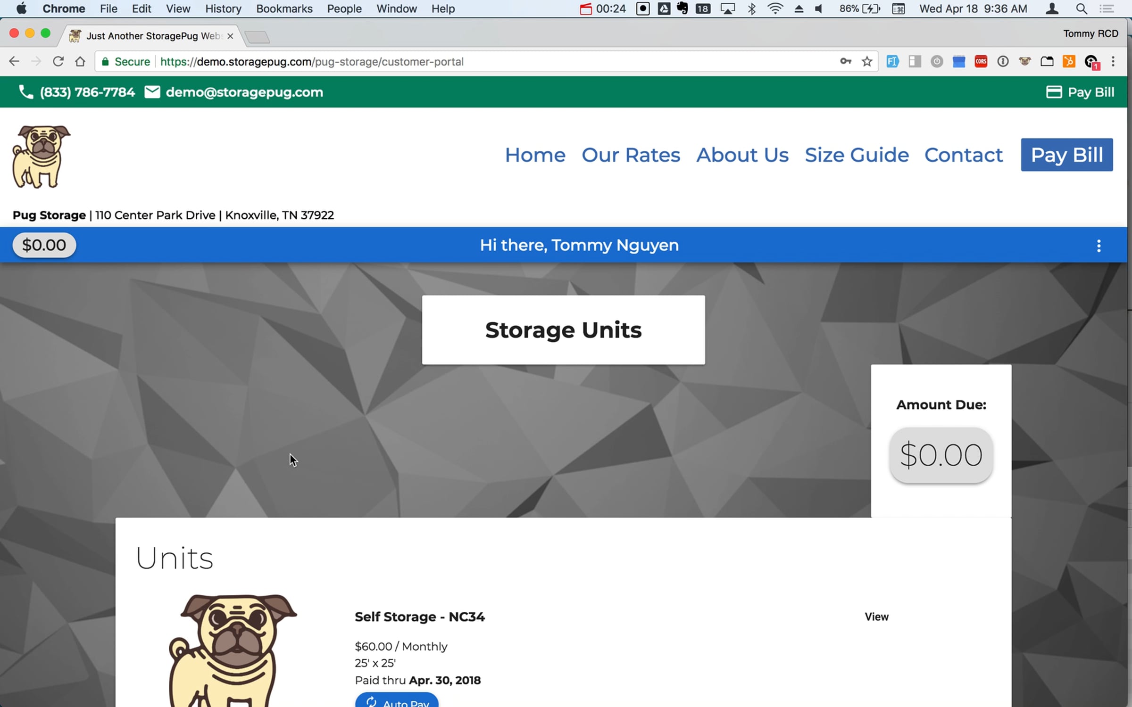Open the AirPlay display menu

point(728,8)
